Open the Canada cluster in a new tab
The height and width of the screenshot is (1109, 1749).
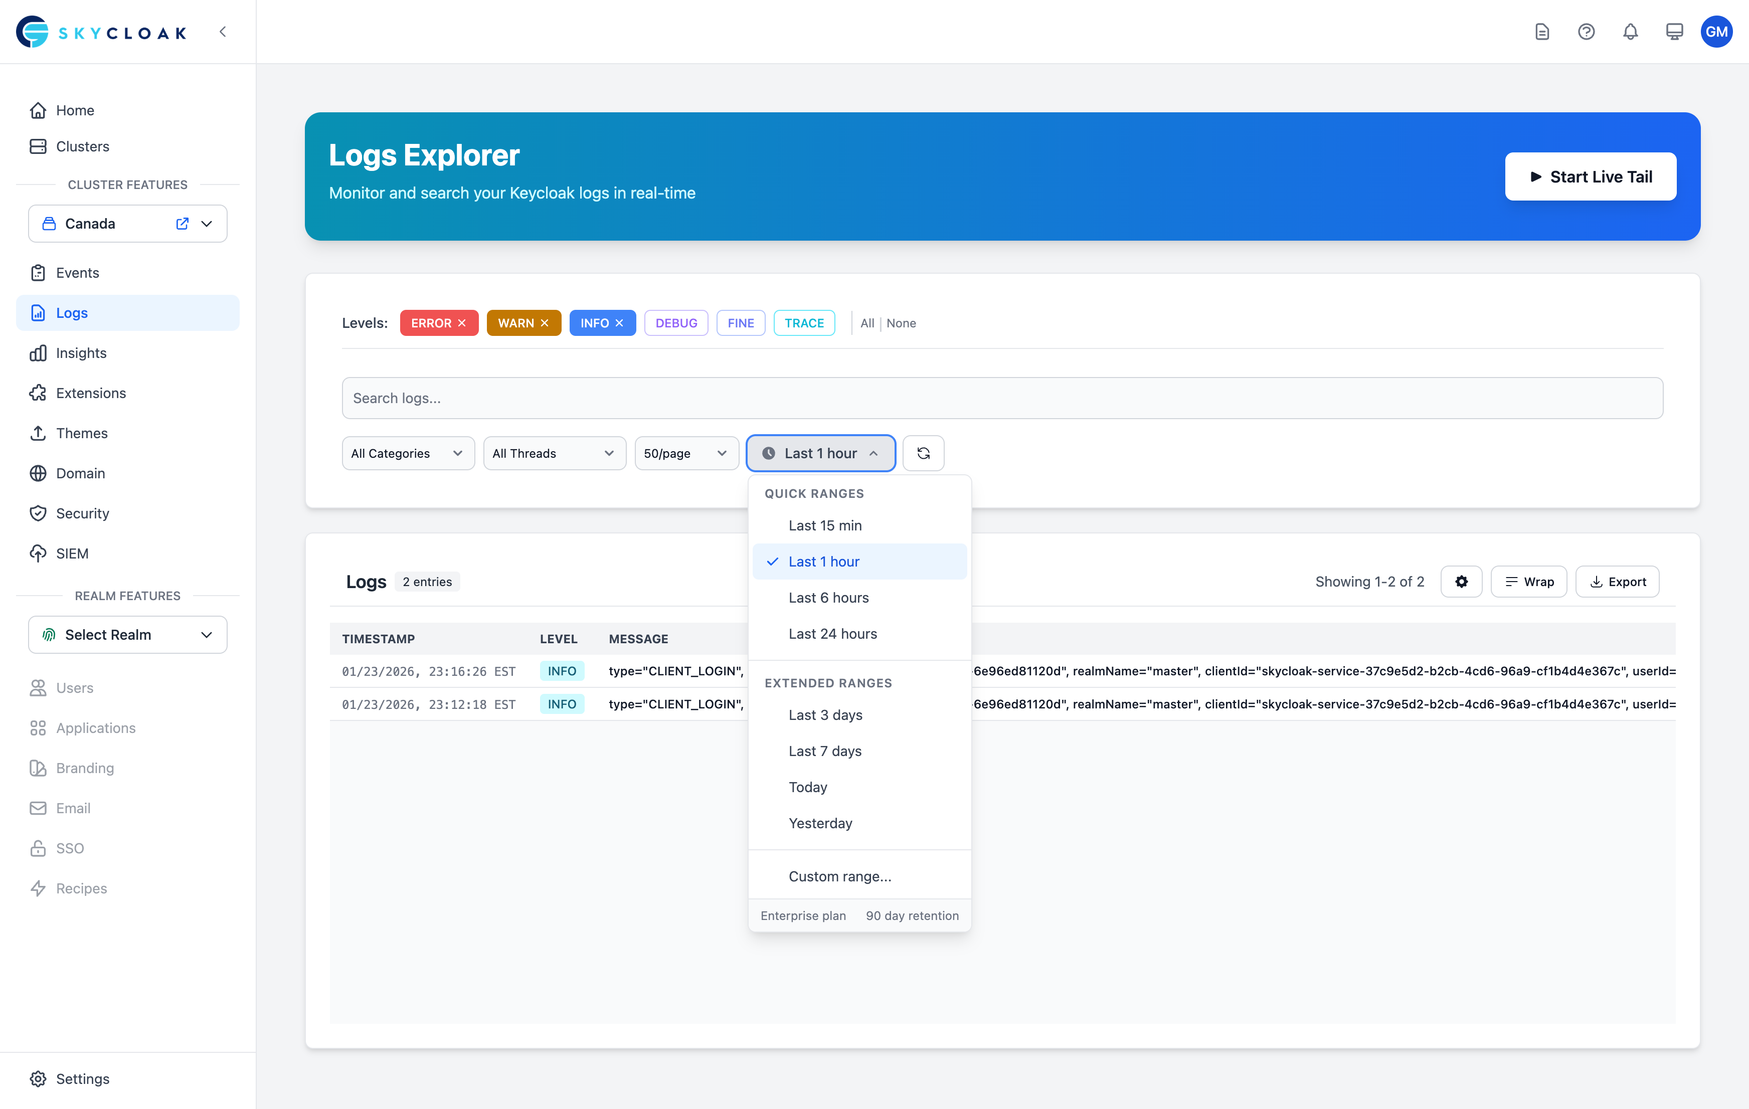point(182,223)
